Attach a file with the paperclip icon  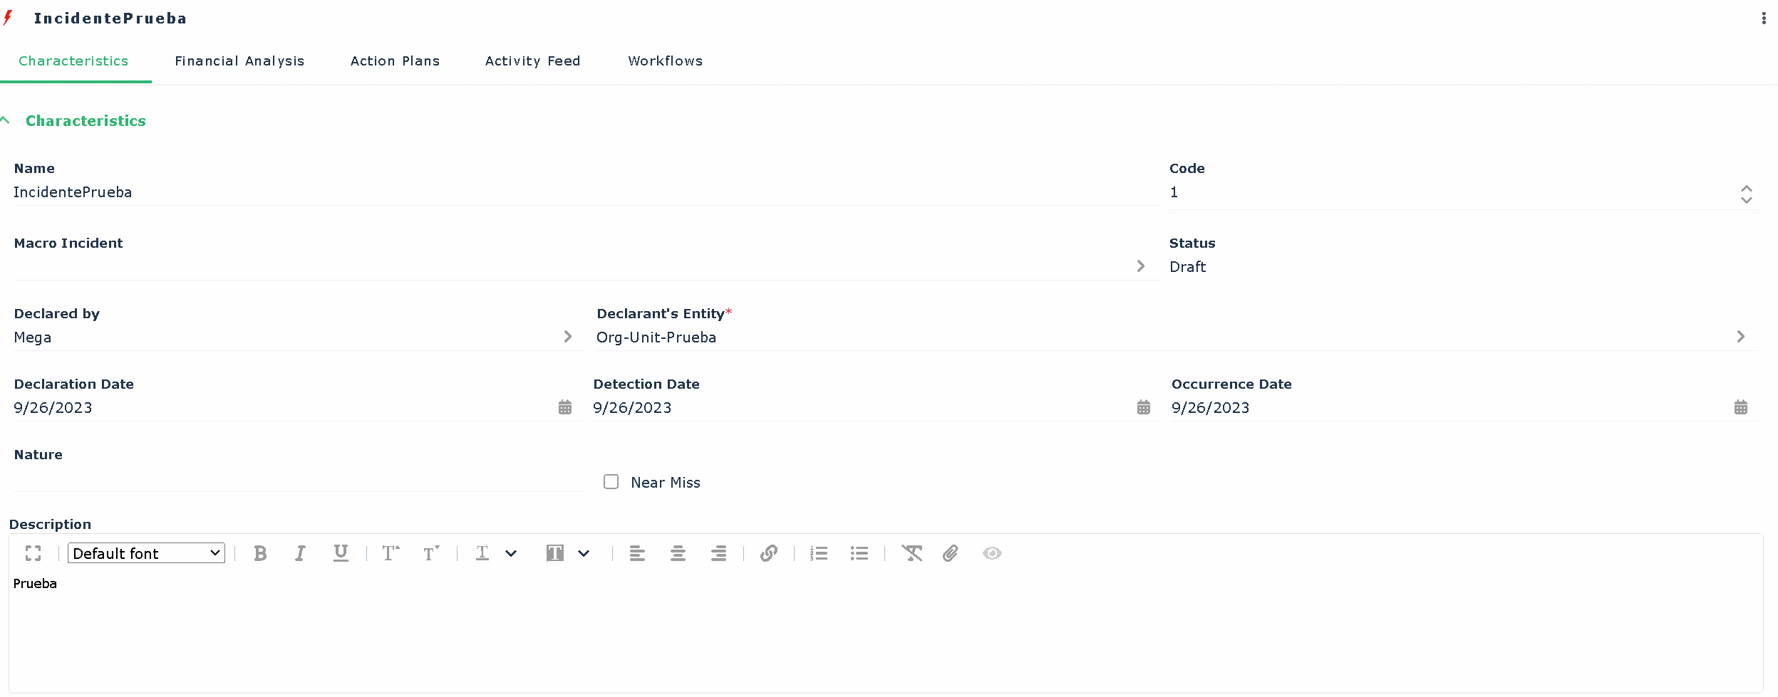pyautogui.click(x=951, y=553)
